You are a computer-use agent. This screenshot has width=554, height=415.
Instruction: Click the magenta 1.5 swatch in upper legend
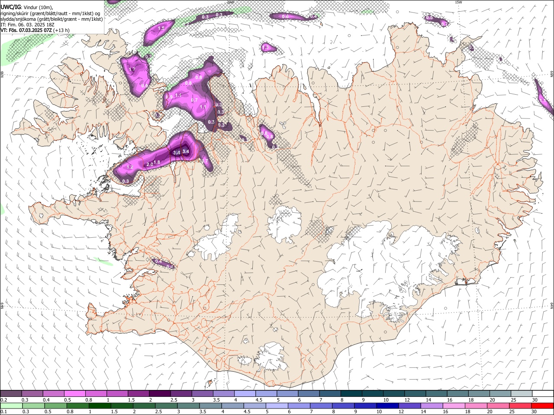tap(138, 393)
